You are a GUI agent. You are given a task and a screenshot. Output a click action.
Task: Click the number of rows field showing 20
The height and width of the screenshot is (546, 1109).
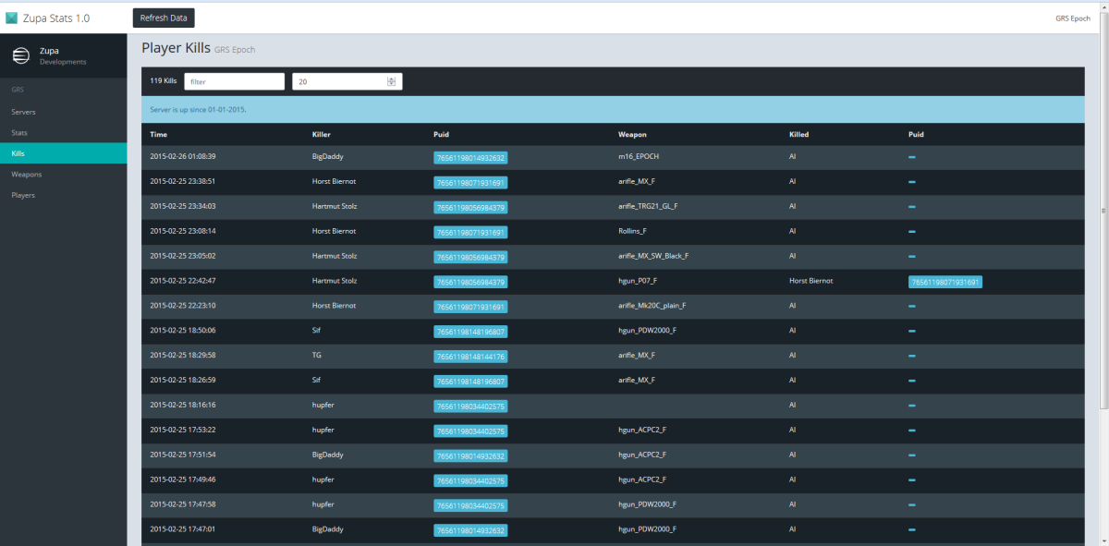coord(338,81)
